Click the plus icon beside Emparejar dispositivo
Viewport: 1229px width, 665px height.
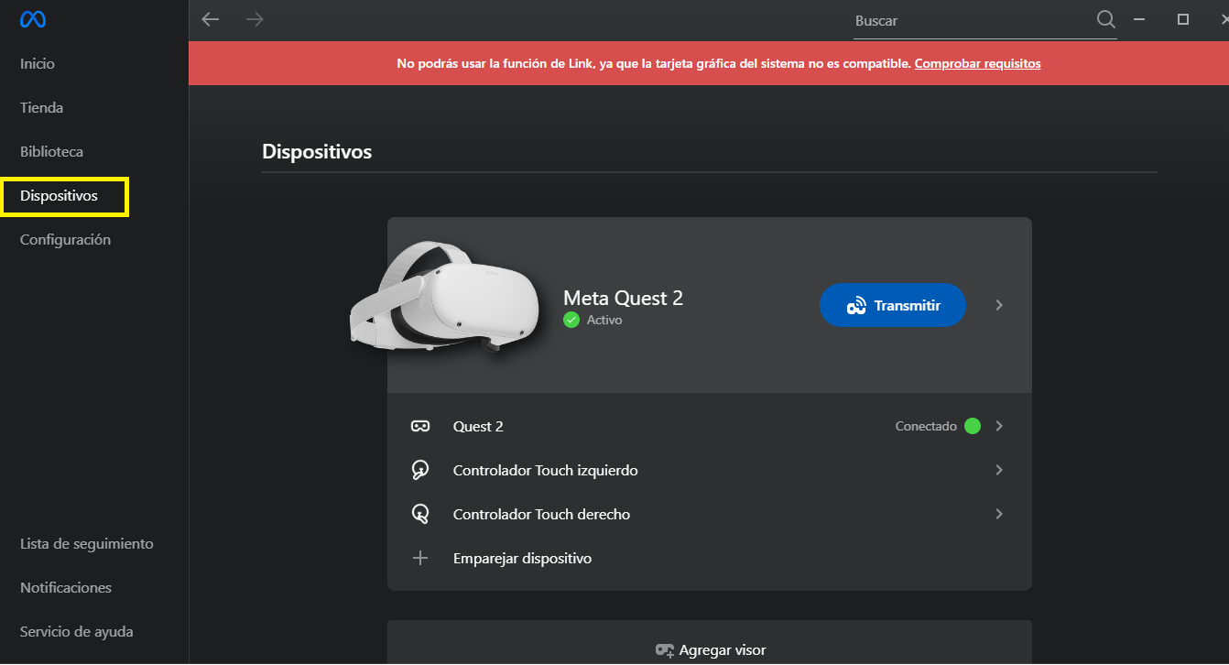[x=420, y=558]
